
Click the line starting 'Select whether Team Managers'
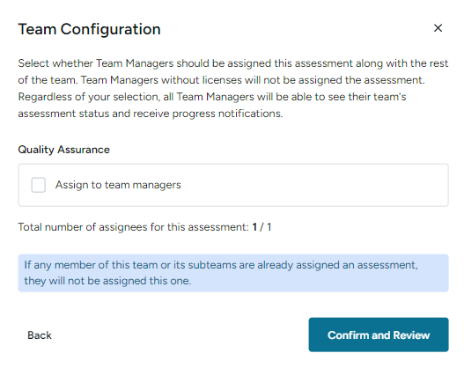(233, 63)
